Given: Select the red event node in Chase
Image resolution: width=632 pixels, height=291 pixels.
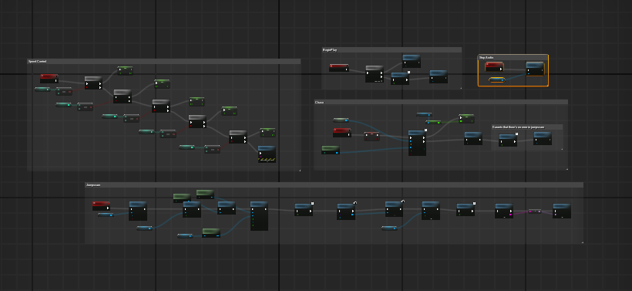Looking at the screenshot, I should tap(341, 133).
